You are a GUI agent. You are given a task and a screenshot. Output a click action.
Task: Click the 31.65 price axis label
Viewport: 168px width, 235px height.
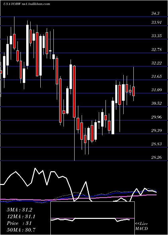point(156,77)
